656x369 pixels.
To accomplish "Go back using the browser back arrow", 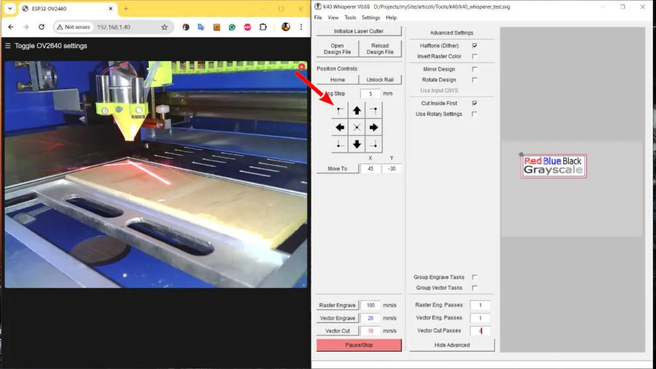I will [10, 28].
